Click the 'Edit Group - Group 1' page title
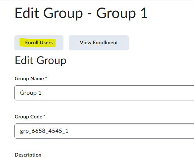 point(81,13)
